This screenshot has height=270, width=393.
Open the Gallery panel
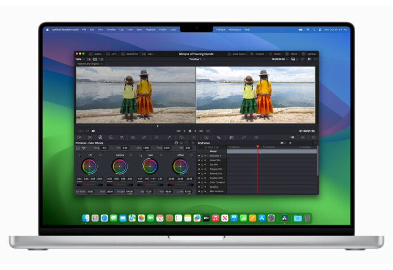pos(95,54)
